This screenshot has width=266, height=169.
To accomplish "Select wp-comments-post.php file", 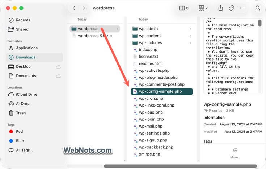I will click(x=162, y=84).
